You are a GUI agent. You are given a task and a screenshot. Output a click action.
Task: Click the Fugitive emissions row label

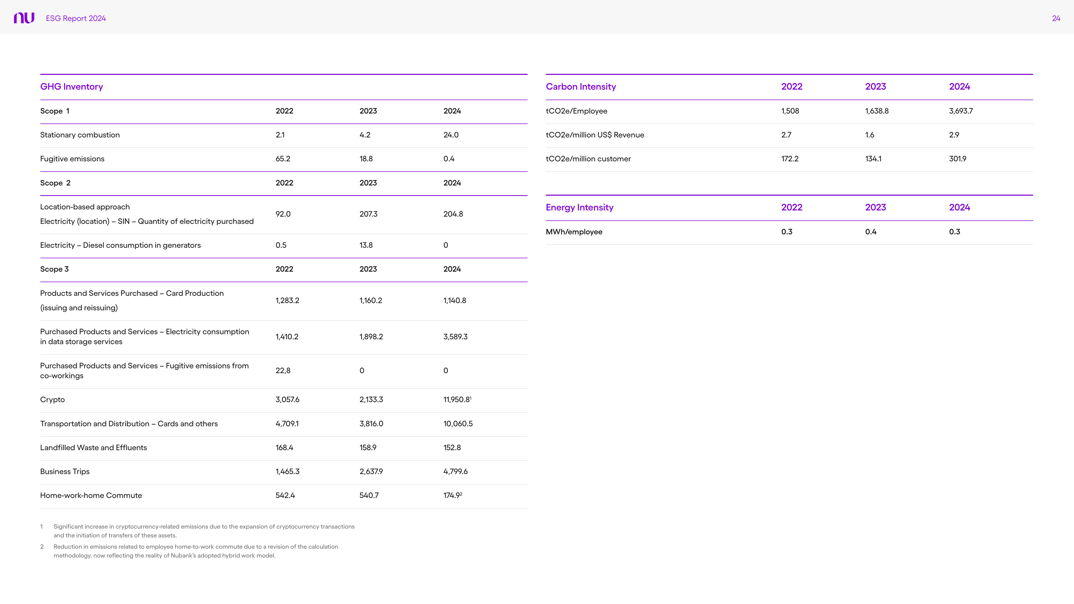pos(72,159)
